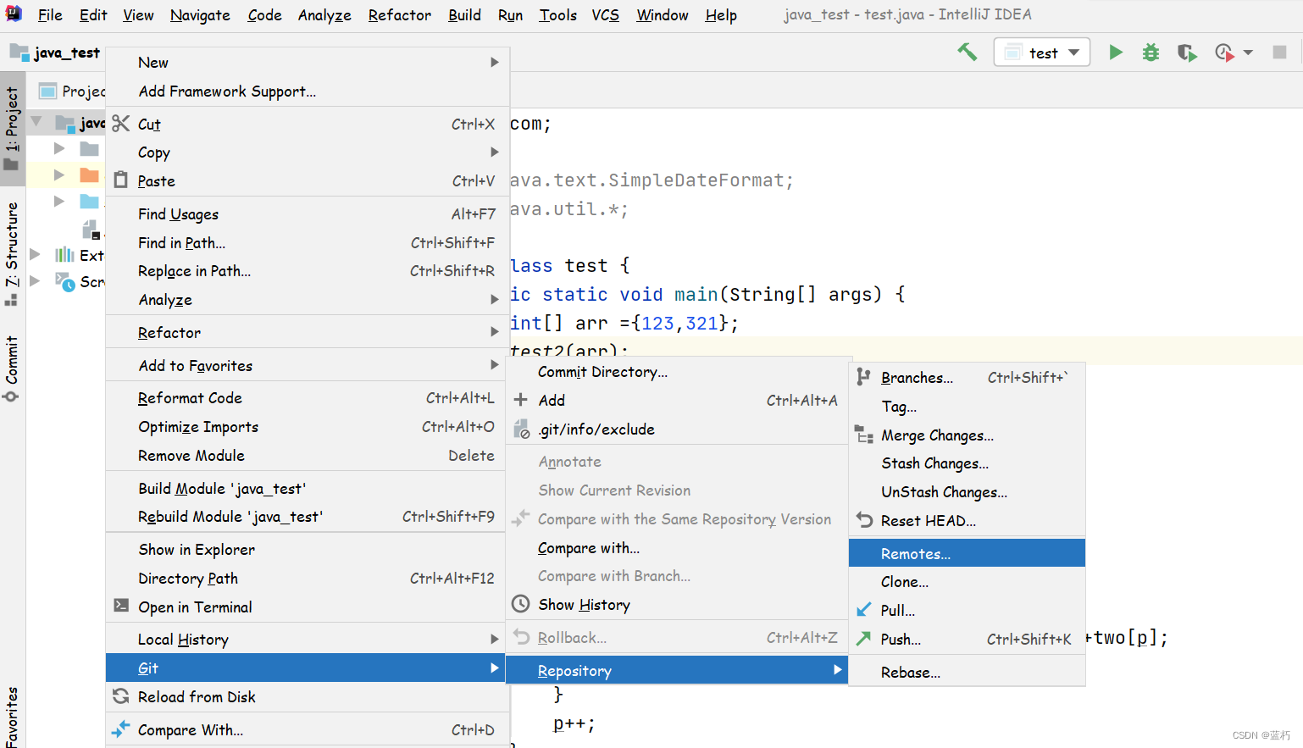Click the Pull arrow icon
Screen dimensions: 1303x748
pyautogui.click(x=863, y=610)
